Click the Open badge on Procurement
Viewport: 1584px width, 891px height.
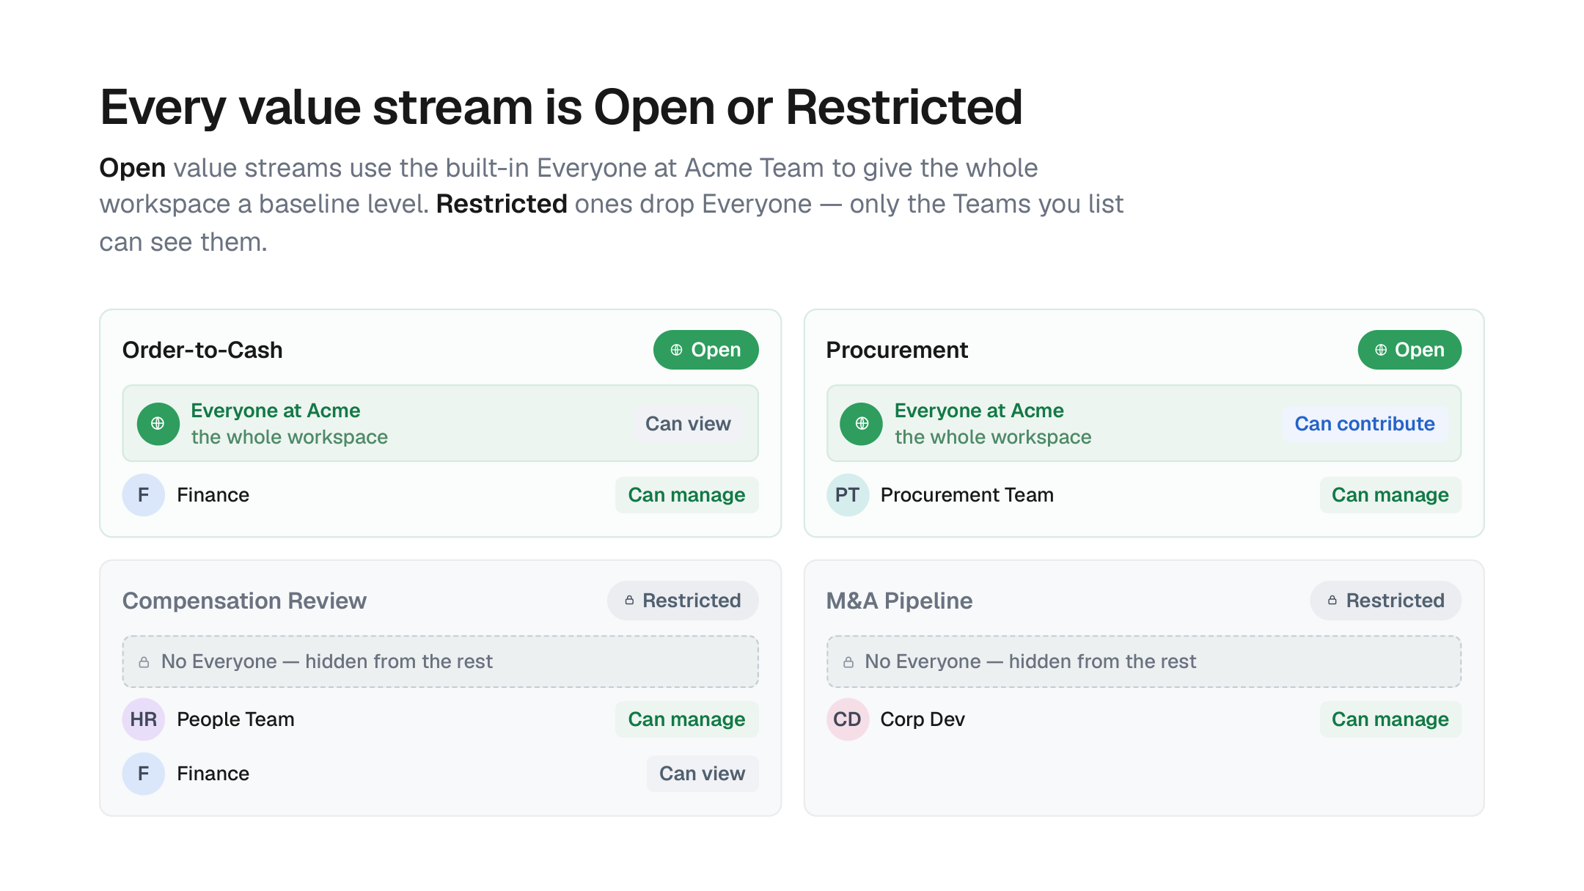pyautogui.click(x=1409, y=350)
